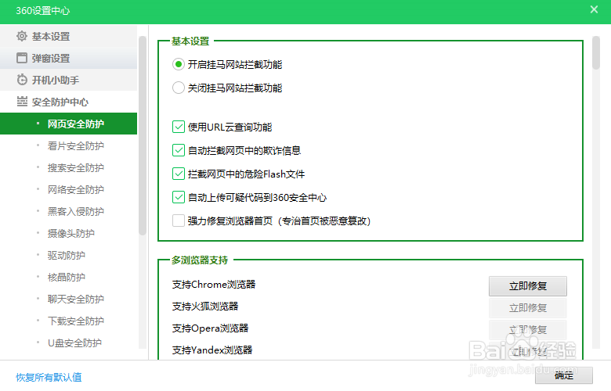This screenshot has height=391, width=611.
Task: Enable 强力修复浏览器首页 checkbox
Action: click(178, 221)
